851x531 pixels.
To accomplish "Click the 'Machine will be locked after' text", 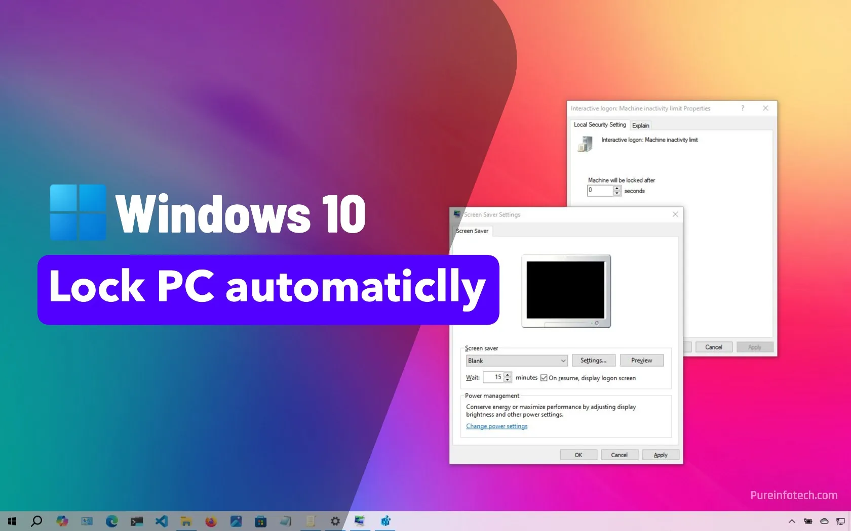I will pyautogui.click(x=622, y=180).
